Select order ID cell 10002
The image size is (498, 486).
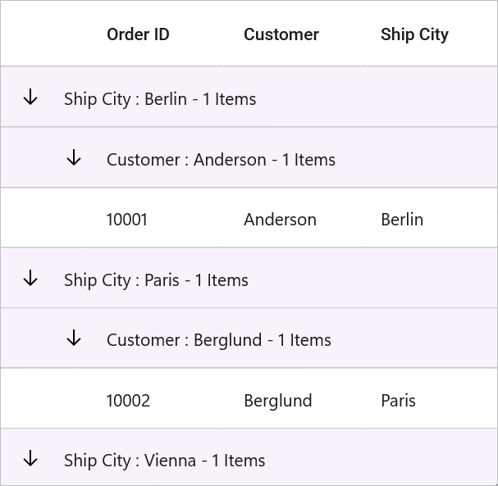(x=155, y=398)
